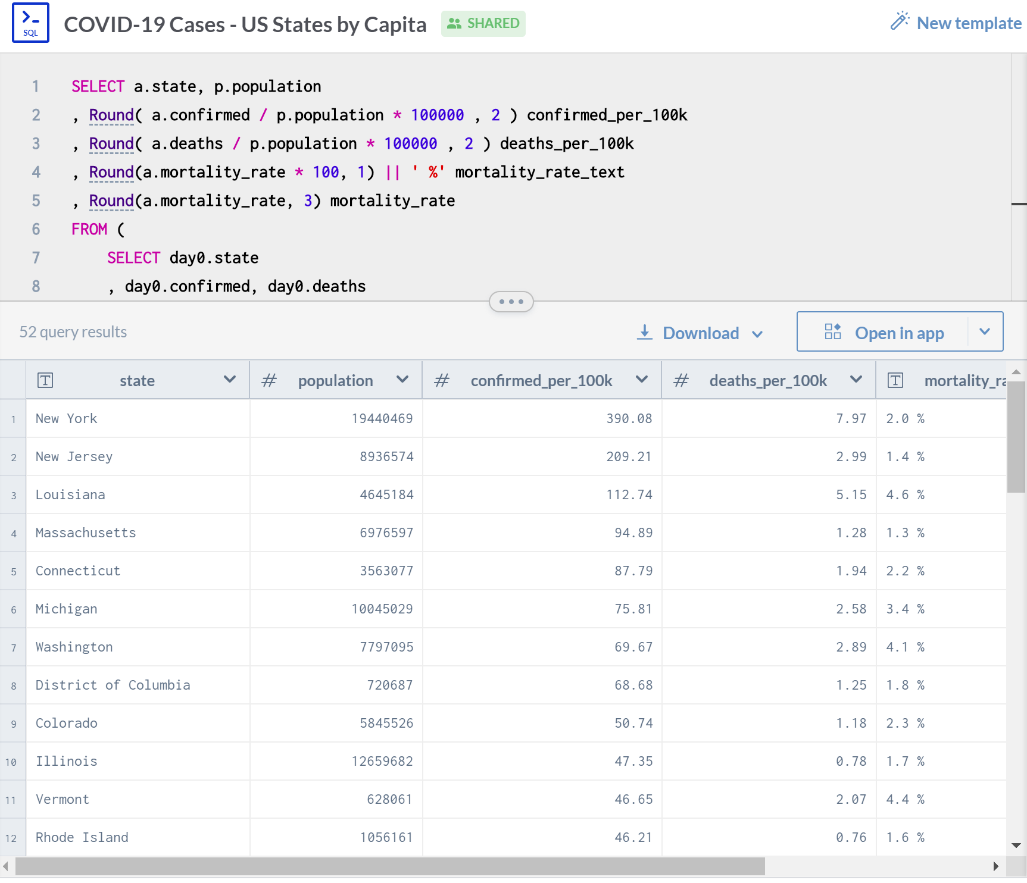The width and height of the screenshot is (1027, 883).
Task: Open the state column dropdown menu
Action: pyautogui.click(x=229, y=380)
